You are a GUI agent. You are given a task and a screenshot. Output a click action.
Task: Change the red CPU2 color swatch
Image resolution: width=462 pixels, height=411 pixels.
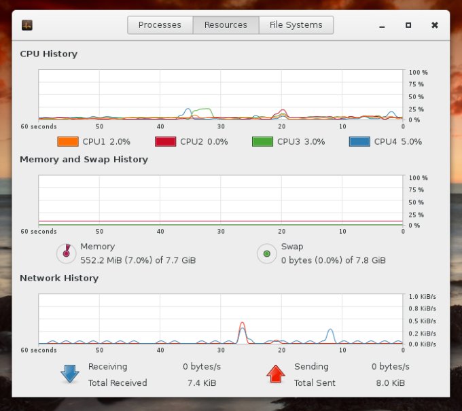[165, 142]
